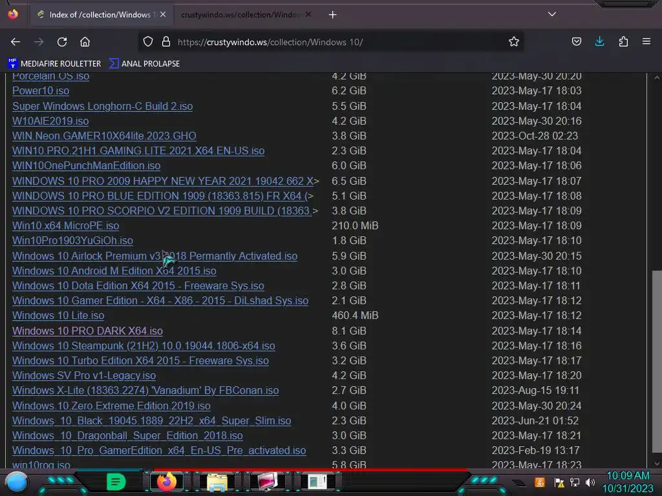
Task: Click the scrollbar up arrow
Action: coord(657,78)
